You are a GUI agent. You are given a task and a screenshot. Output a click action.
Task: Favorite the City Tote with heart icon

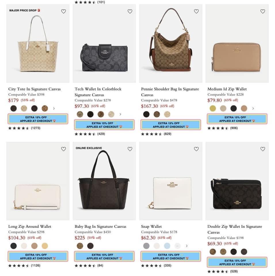click(x=64, y=11)
